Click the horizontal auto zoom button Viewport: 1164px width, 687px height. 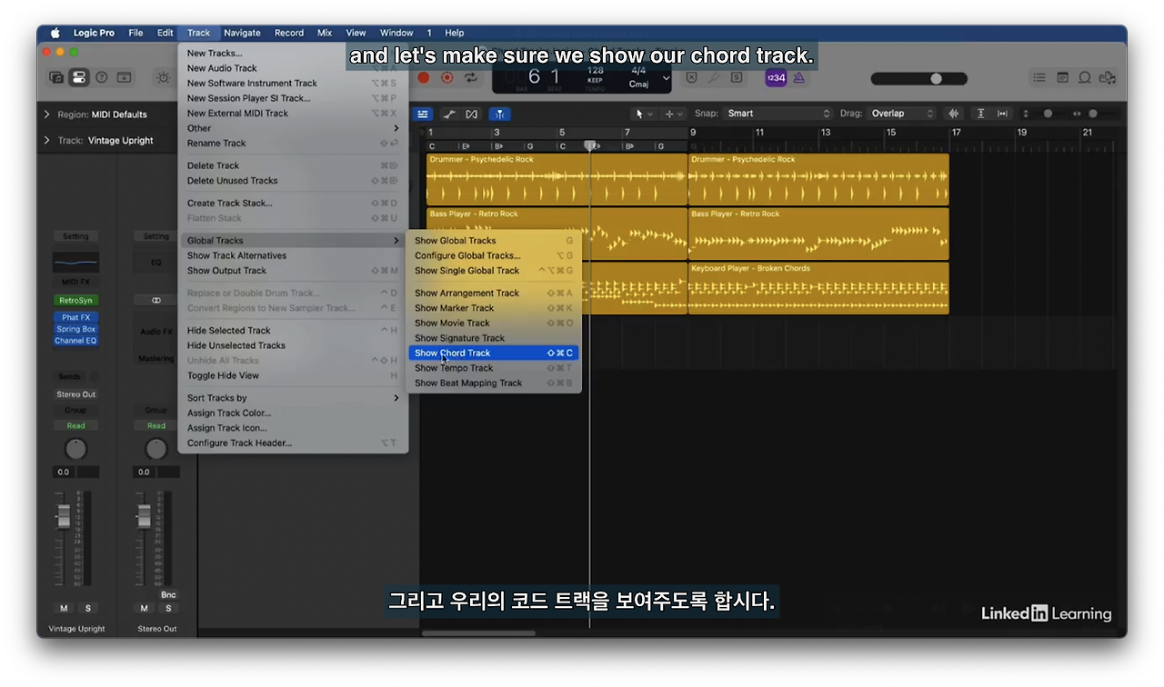(1002, 114)
